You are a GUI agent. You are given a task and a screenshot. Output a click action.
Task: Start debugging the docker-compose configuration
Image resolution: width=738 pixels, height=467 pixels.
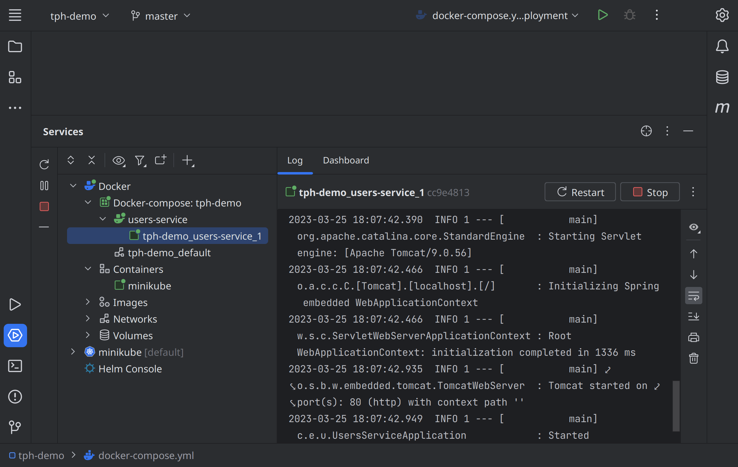click(629, 15)
